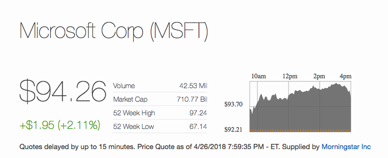Click the 97.24 high value
The width and height of the screenshot is (388, 158).
(x=198, y=113)
